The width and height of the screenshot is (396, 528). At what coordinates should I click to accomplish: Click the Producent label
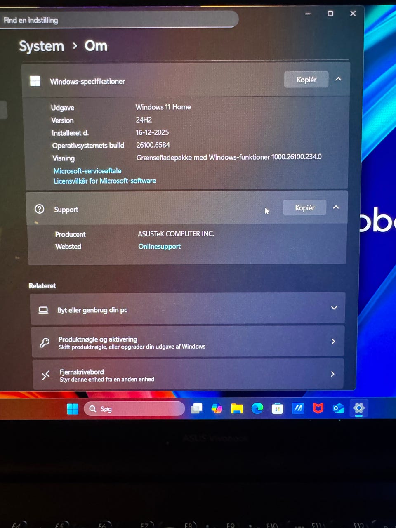click(71, 234)
